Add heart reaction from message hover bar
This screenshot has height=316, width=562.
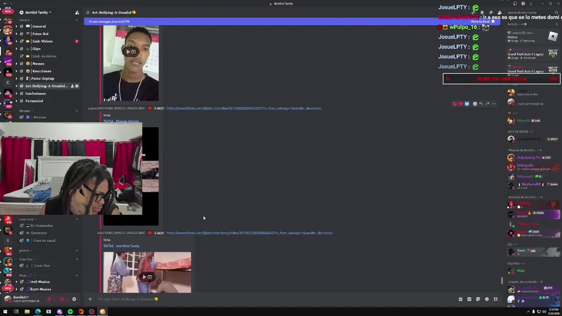point(461,104)
